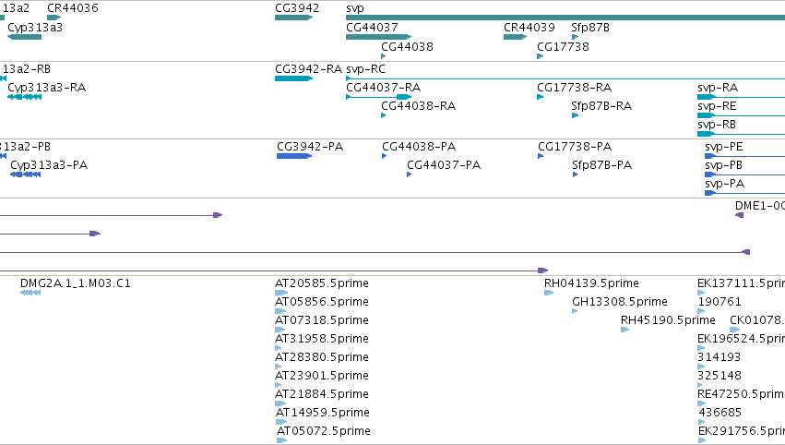This screenshot has height=445, width=785.
Task: Select the svp-RA transcript glyph
Action: pos(741,97)
